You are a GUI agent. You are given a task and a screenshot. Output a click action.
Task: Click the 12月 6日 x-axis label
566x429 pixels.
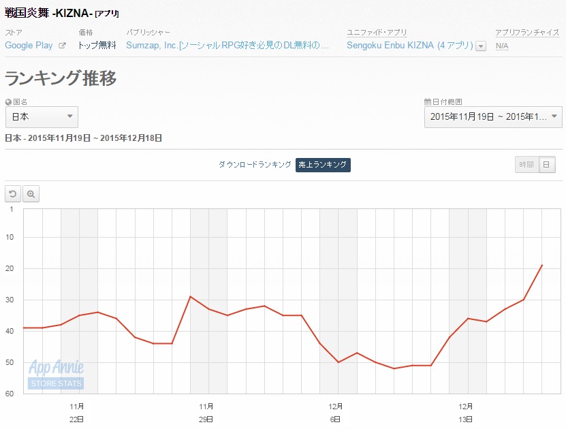coord(335,413)
